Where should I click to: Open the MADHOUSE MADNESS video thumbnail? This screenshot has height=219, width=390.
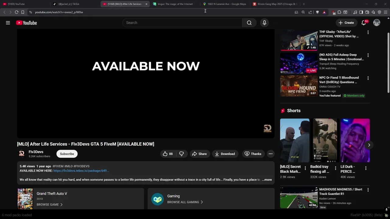299,198
